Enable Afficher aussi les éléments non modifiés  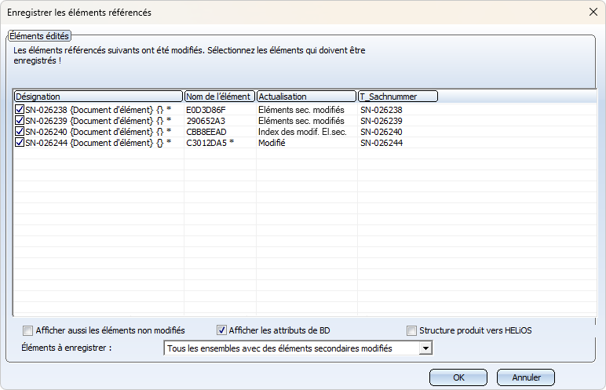(29, 330)
